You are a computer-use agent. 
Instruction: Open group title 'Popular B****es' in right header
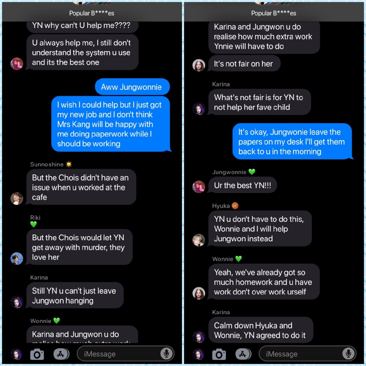pos(274,13)
